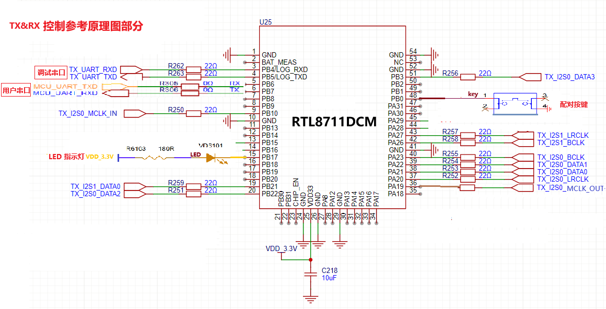Click the 配对按键 label
The height and width of the screenshot is (309, 606).
tap(574, 104)
